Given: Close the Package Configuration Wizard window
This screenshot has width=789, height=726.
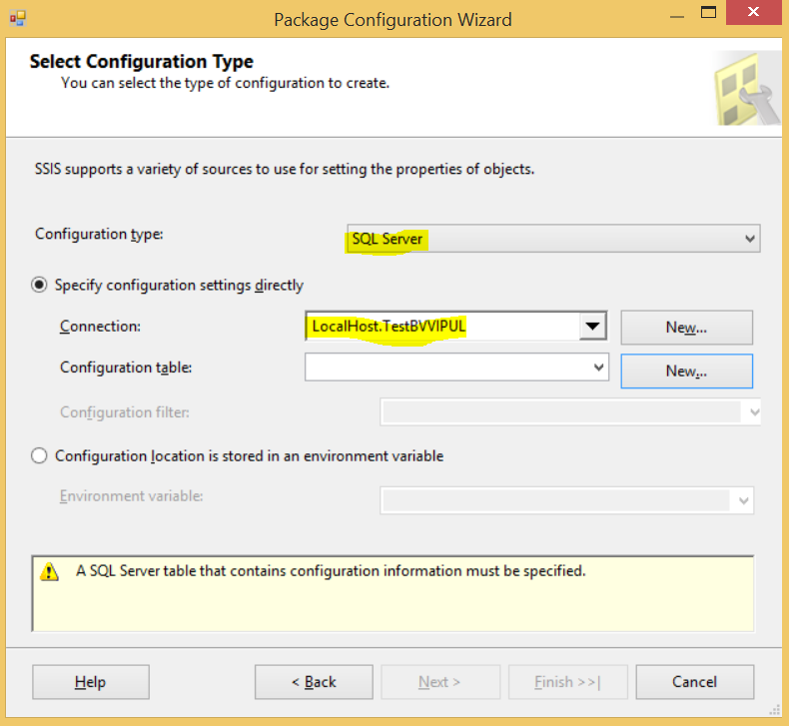Looking at the screenshot, I should [x=753, y=12].
